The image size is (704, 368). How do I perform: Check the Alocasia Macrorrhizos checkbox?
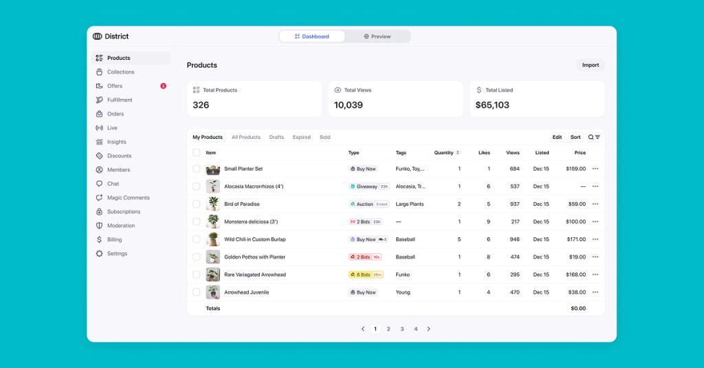coord(196,186)
